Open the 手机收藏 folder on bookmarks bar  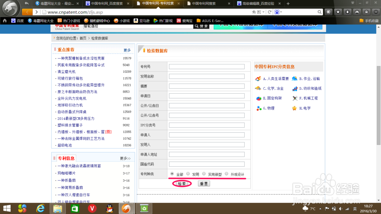tap(369, 21)
